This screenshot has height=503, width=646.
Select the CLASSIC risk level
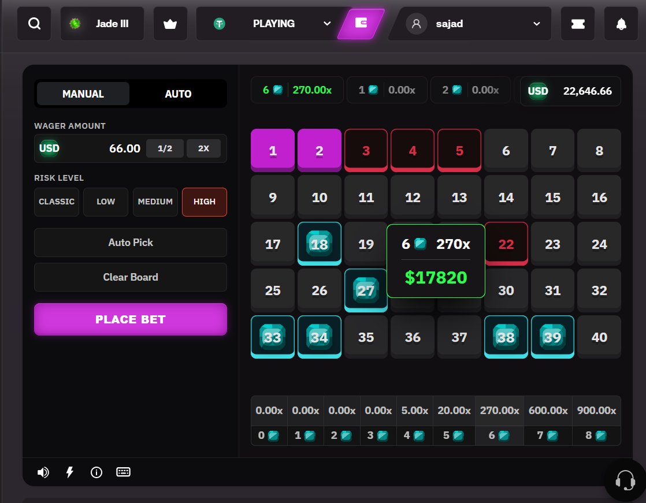coord(57,202)
